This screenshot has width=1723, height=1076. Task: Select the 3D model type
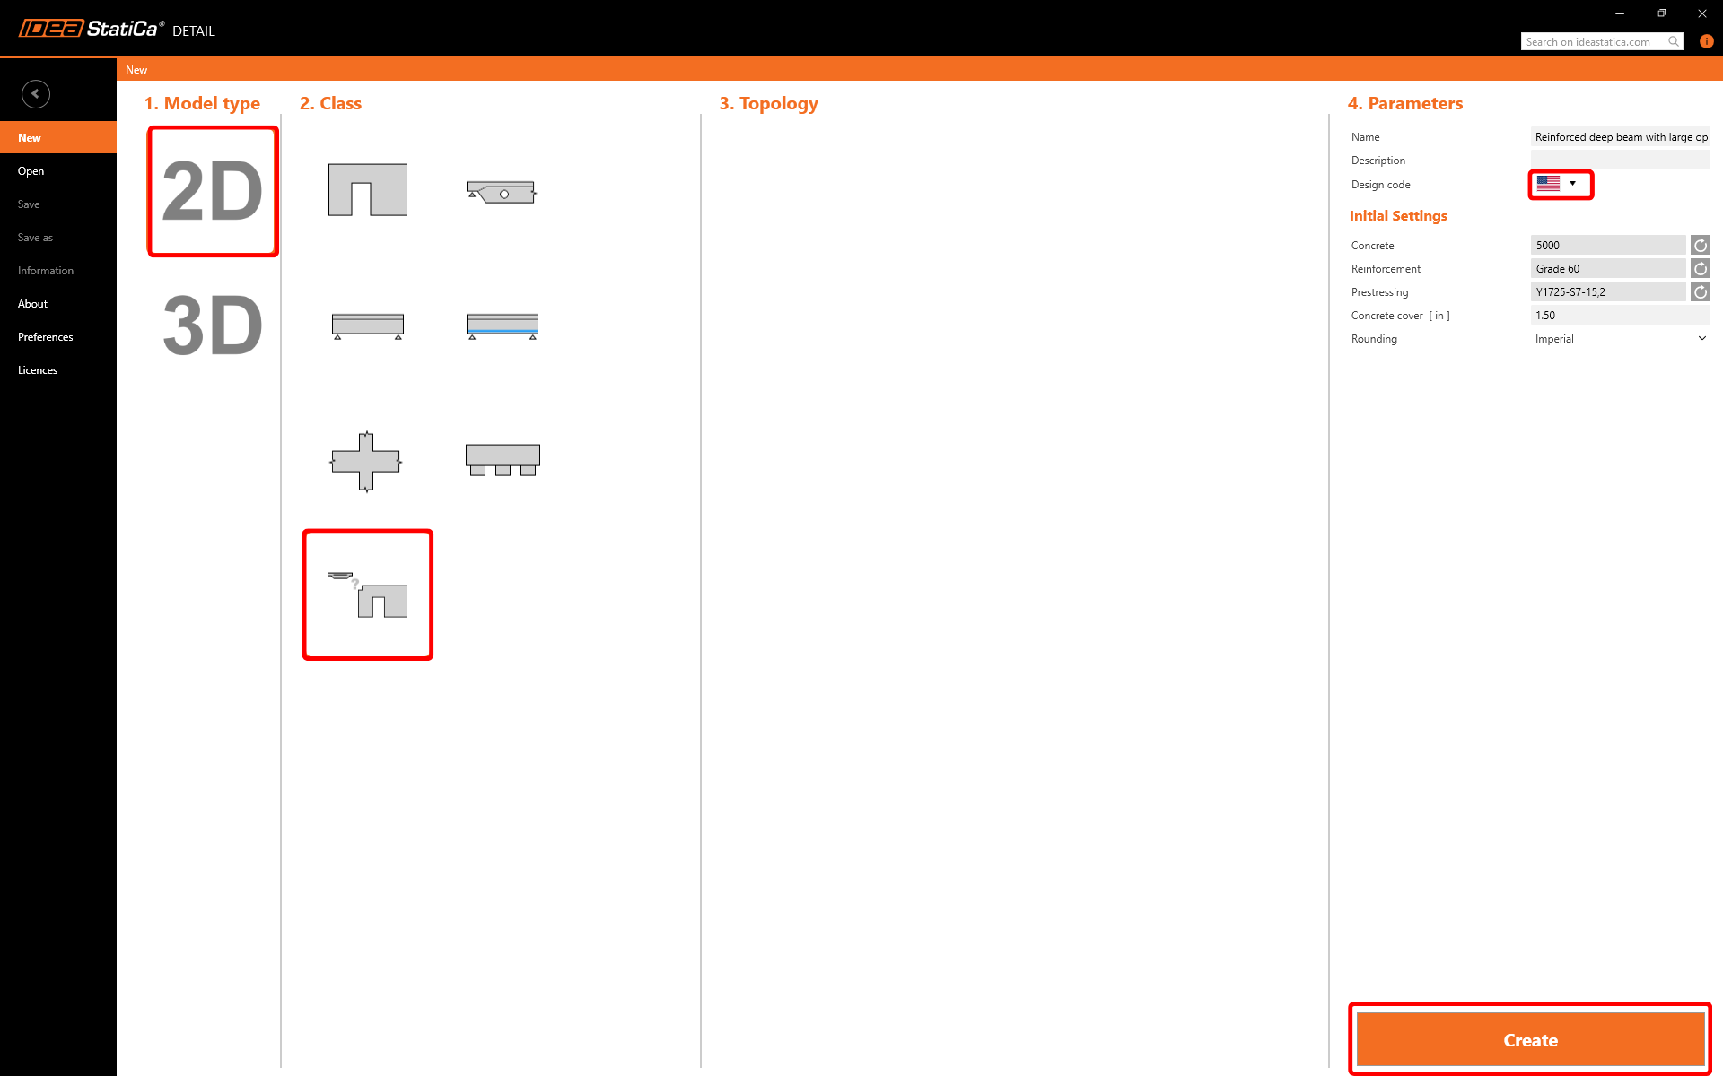213,325
